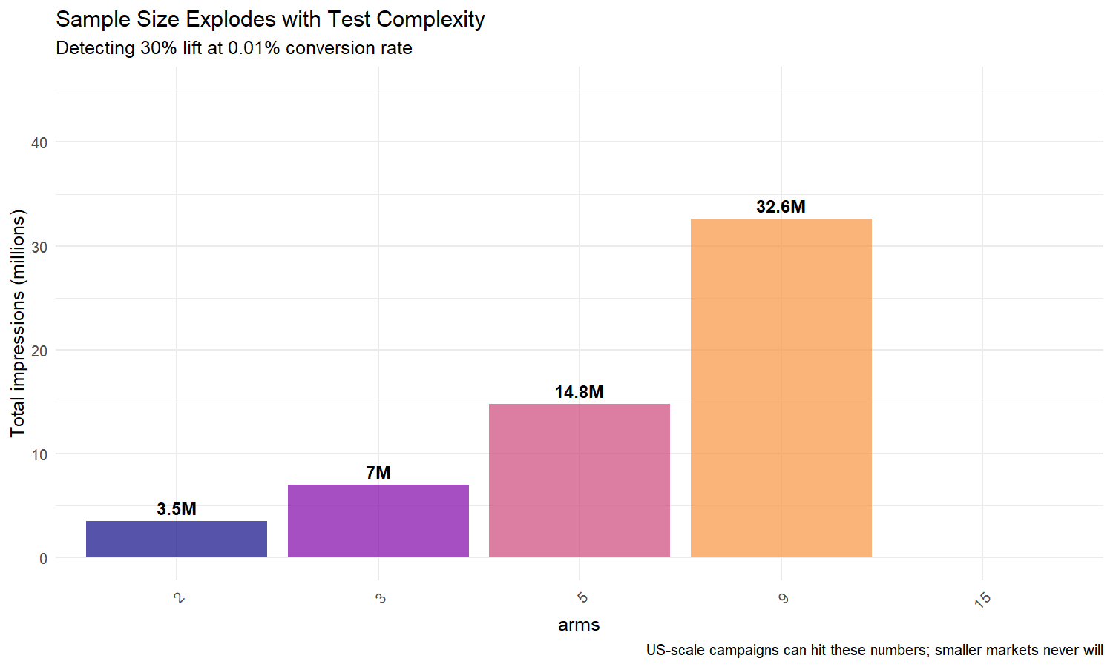
Task: Click the 'Total impressions (millions)' axis title
Action: pos(18,323)
